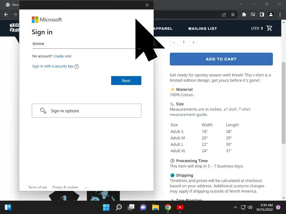Click the Chrome tab search chevron
Image resolution: width=286 pixels, height=214 pixels.
tap(241, 4)
